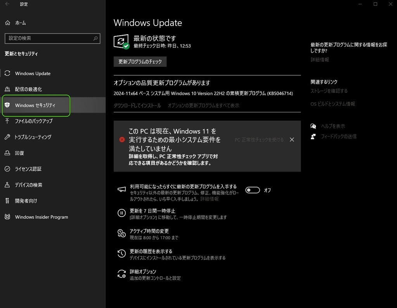The width and height of the screenshot is (397, 308).
Task: Click ストレージを確認する link
Action: (329, 91)
